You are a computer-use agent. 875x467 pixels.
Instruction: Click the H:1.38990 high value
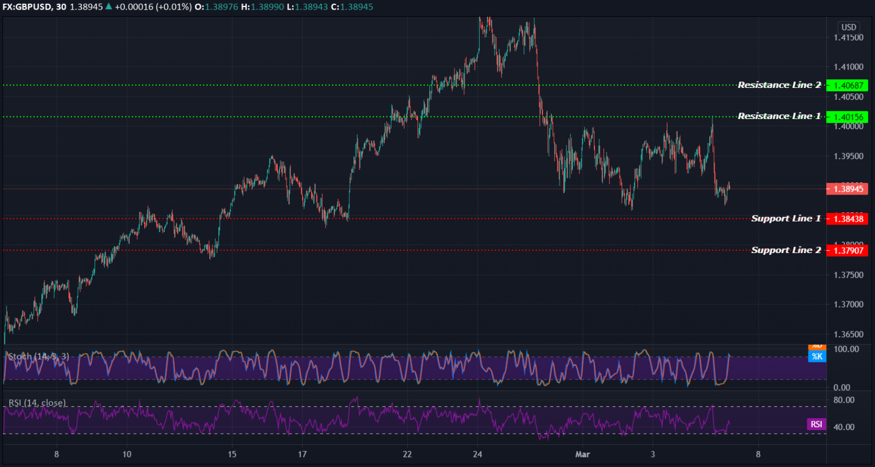(262, 7)
